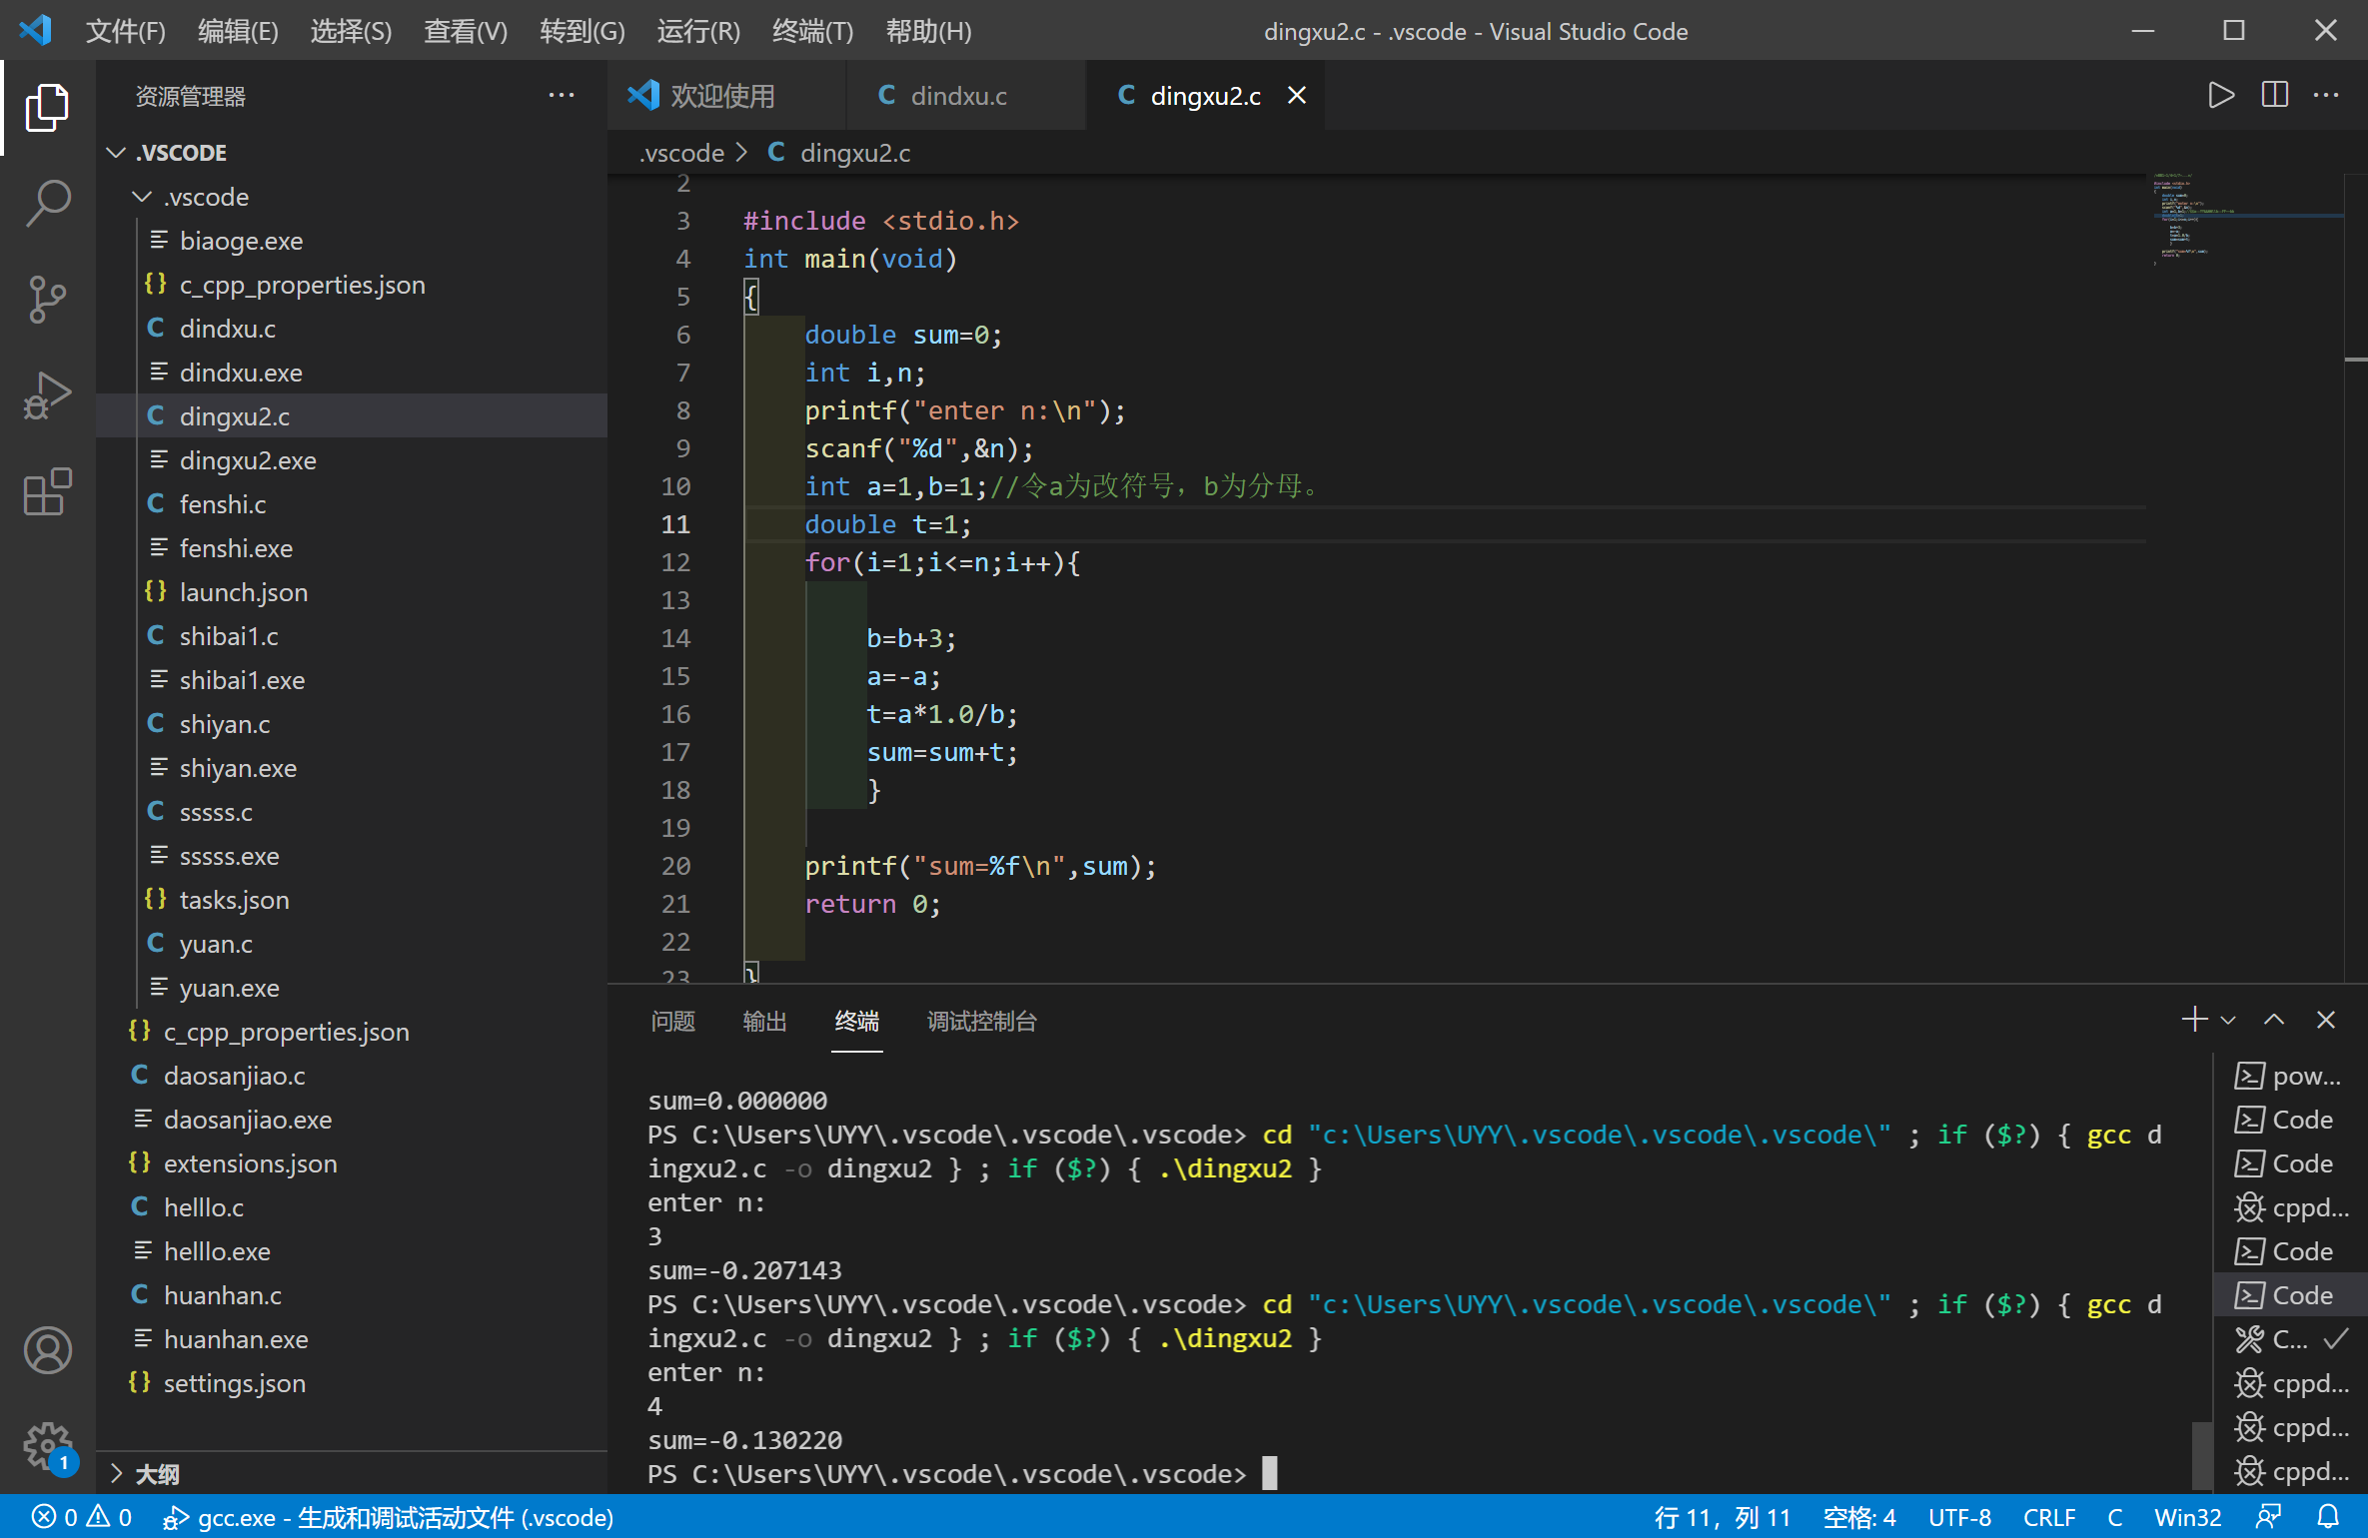Click .vscode breadcrumb segment

(x=681, y=153)
